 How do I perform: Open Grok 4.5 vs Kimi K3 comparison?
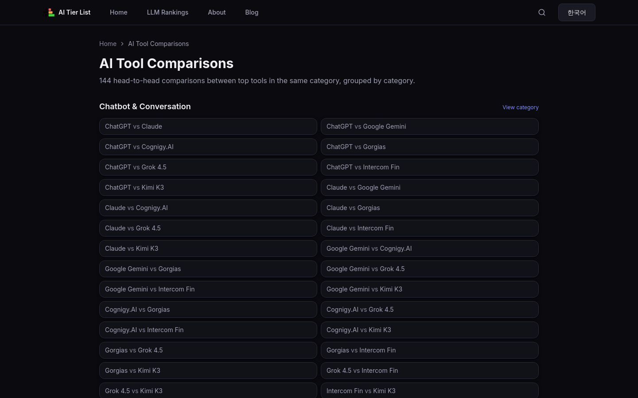208,390
